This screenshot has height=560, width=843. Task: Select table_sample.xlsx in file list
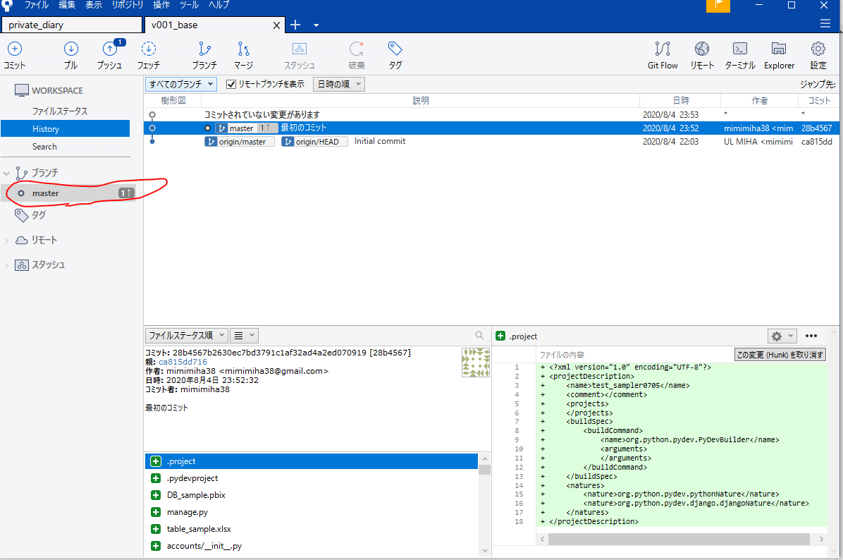pyautogui.click(x=312, y=529)
